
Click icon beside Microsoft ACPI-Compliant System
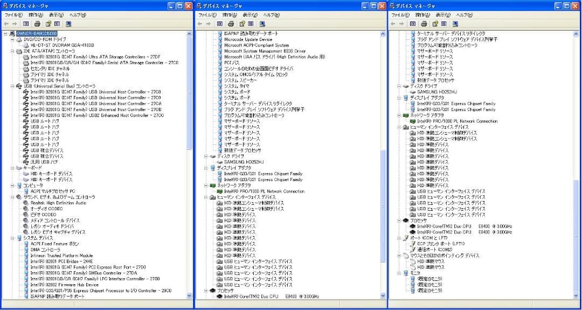pyautogui.click(x=220, y=45)
